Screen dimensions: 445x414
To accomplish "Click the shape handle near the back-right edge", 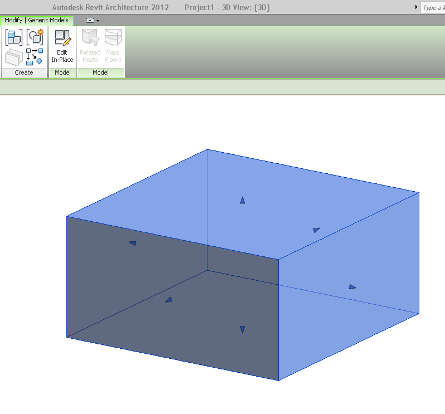I will tap(316, 230).
